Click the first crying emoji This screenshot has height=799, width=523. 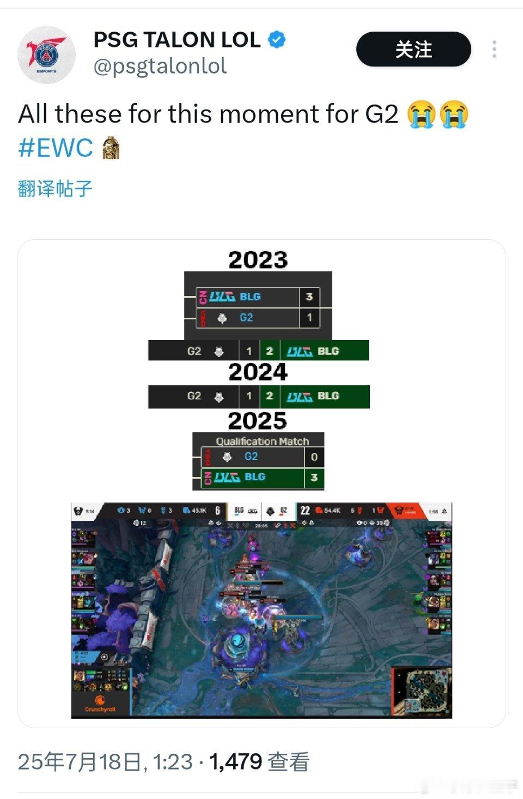coord(421,114)
